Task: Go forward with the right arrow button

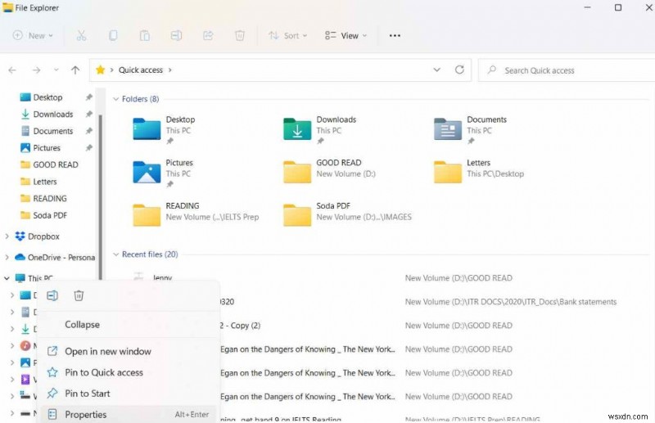Action: point(37,70)
